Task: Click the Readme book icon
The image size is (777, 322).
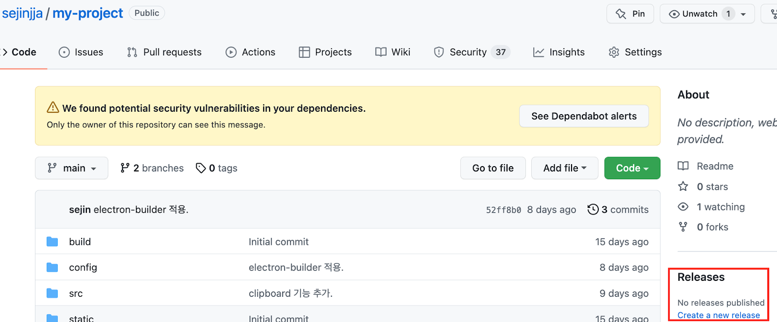Action: point(683,166)
